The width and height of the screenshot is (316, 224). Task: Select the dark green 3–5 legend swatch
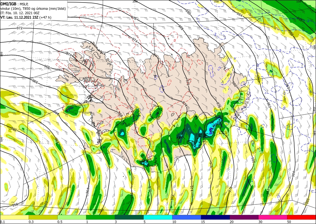point(129,217)
